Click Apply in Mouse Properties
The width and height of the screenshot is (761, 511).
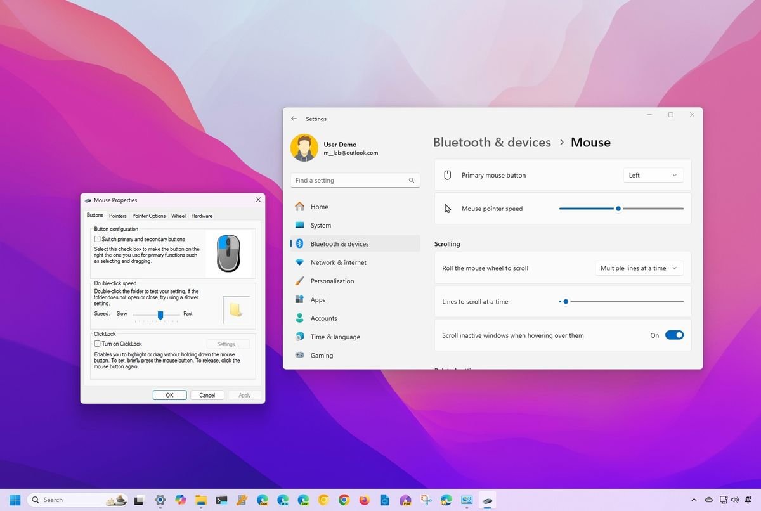click(x=245, y=395)
